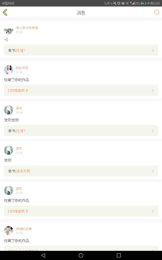
Task: Open chapter 选谁? under the +1 comment
Action: (x=81, y=50)
